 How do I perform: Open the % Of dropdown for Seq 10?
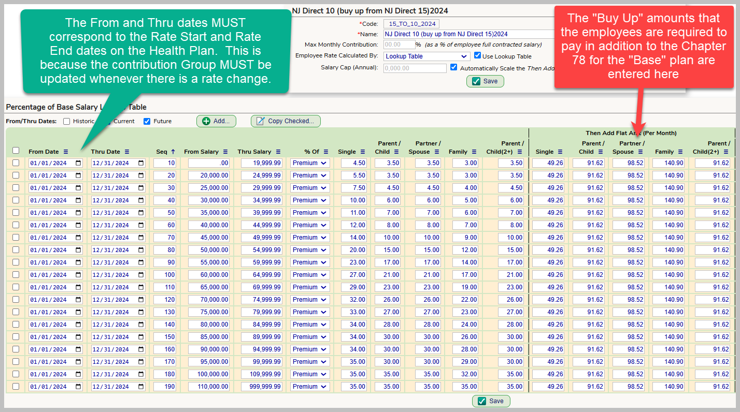[x=310, y=163]
